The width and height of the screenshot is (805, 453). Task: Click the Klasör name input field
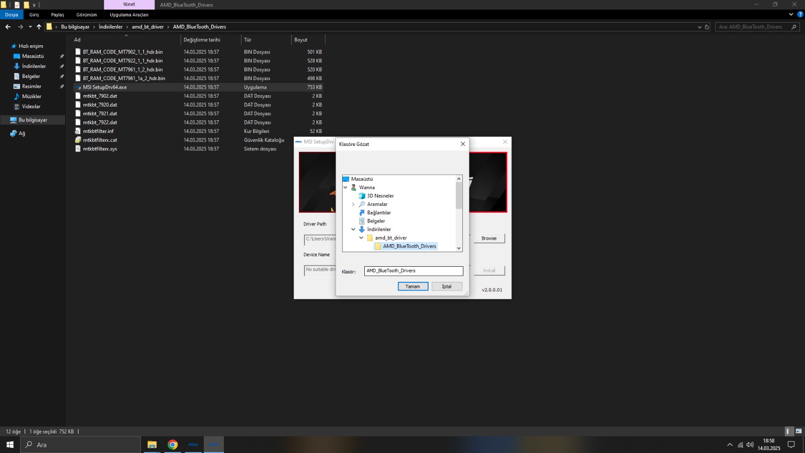coord(414,271)
